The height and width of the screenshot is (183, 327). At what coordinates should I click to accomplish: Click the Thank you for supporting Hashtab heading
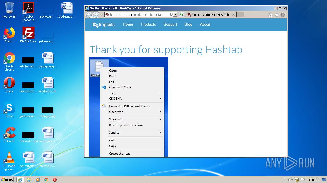166,50
